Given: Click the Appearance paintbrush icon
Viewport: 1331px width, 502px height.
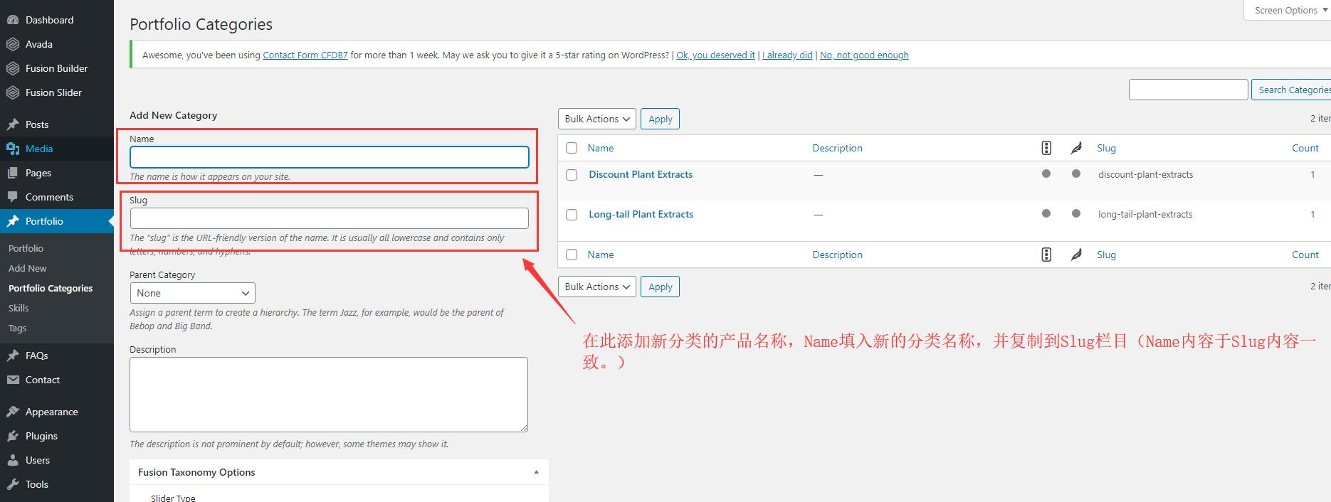Looking at the screenshot, I should point(13,412).
